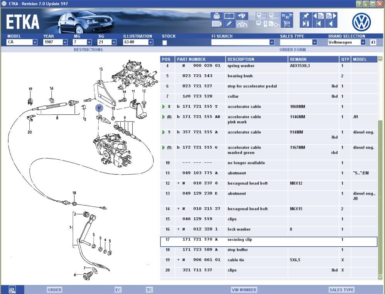Click the parts list view icon
Screen dimensions: 385x294
tap(216, 24)
